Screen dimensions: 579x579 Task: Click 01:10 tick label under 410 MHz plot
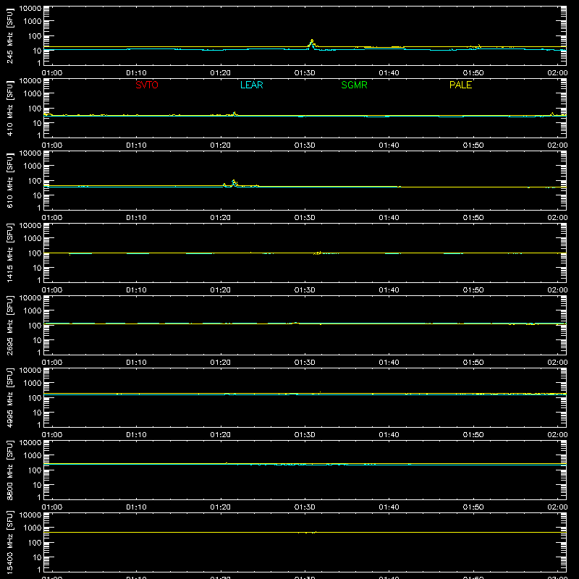[136, 145]
